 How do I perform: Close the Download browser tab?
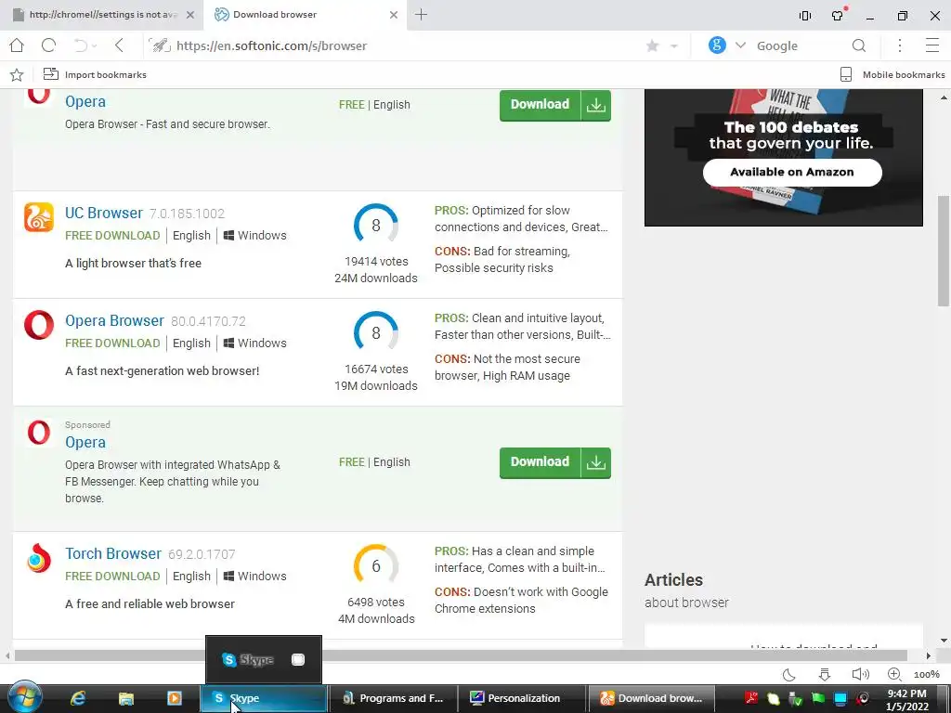point(394,15)
